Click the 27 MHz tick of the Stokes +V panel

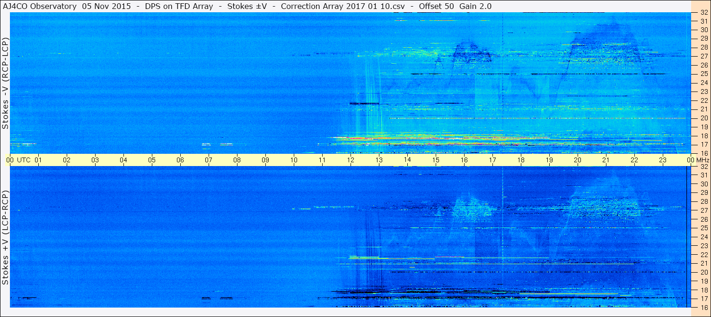tap(703, 210)
